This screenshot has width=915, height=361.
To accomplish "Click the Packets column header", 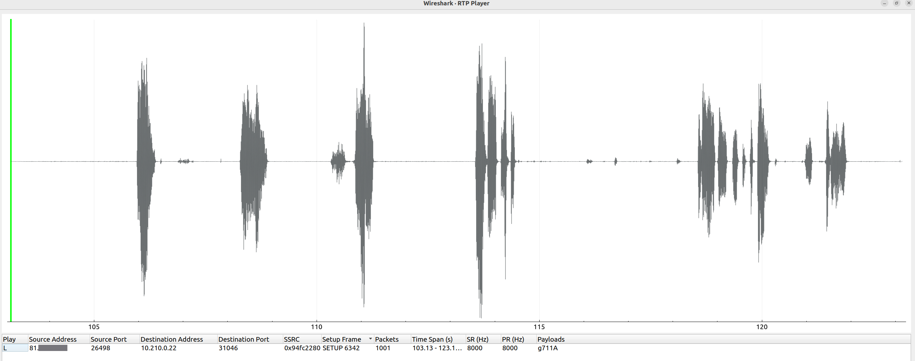I will (387, 339).
